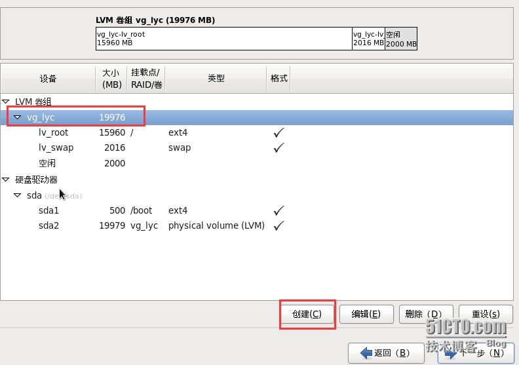The height and width of the screenshot is (365, 519).
Task: Click vg_lyc-lv_root 15960 MB segment in graph
Action: click(223, 39)
